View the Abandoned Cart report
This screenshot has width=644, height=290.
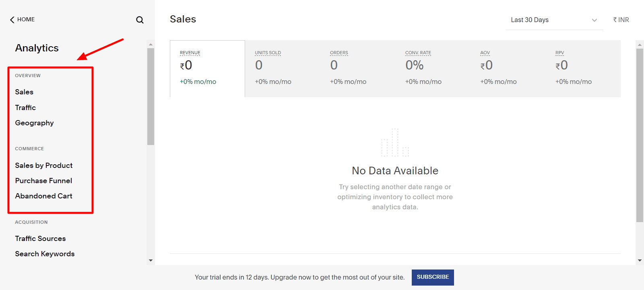click(43, 196)
